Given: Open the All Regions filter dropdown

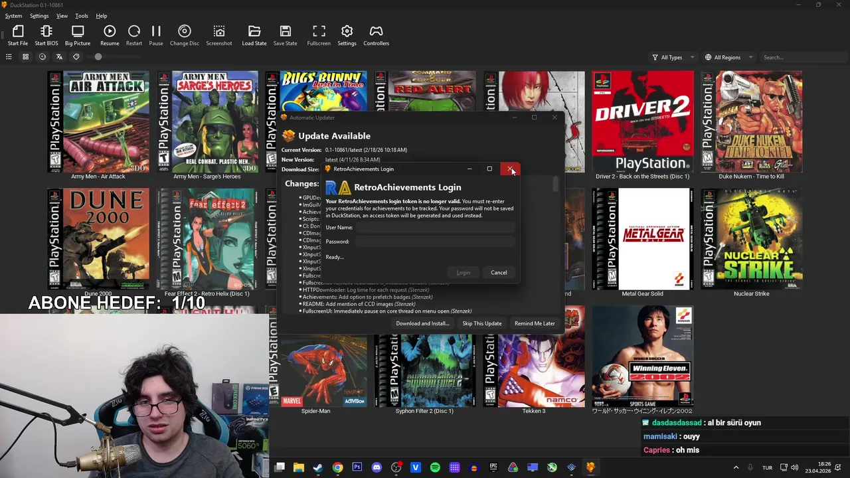Looking at the screenshot, I should pos(728,57).
